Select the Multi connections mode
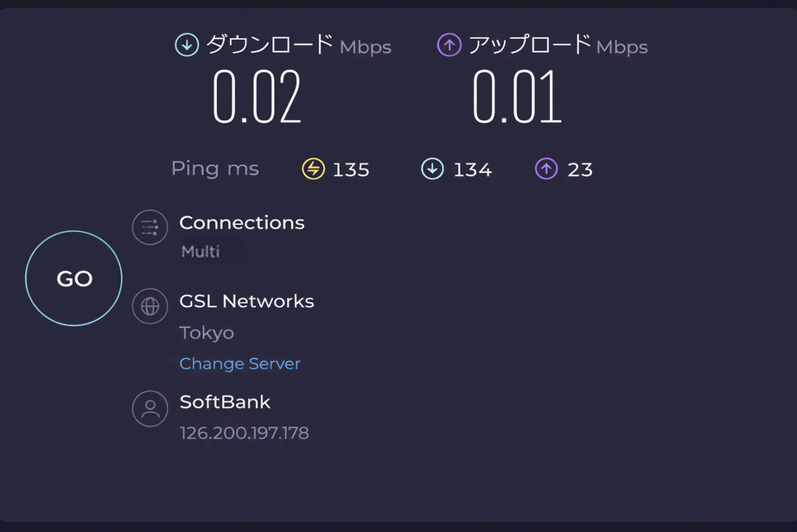This screenshot has height=532, width=797. coord(201,252)
